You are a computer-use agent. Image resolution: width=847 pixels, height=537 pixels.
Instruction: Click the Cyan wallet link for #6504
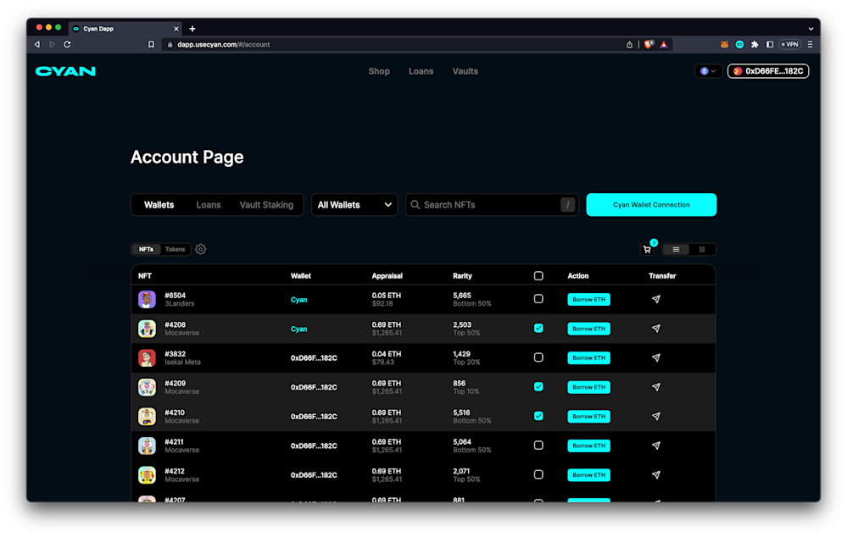(298, 300)
